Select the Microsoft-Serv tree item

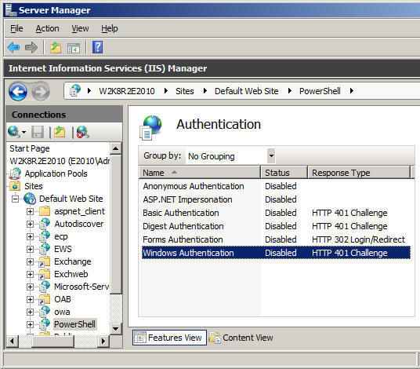[81, 287]
